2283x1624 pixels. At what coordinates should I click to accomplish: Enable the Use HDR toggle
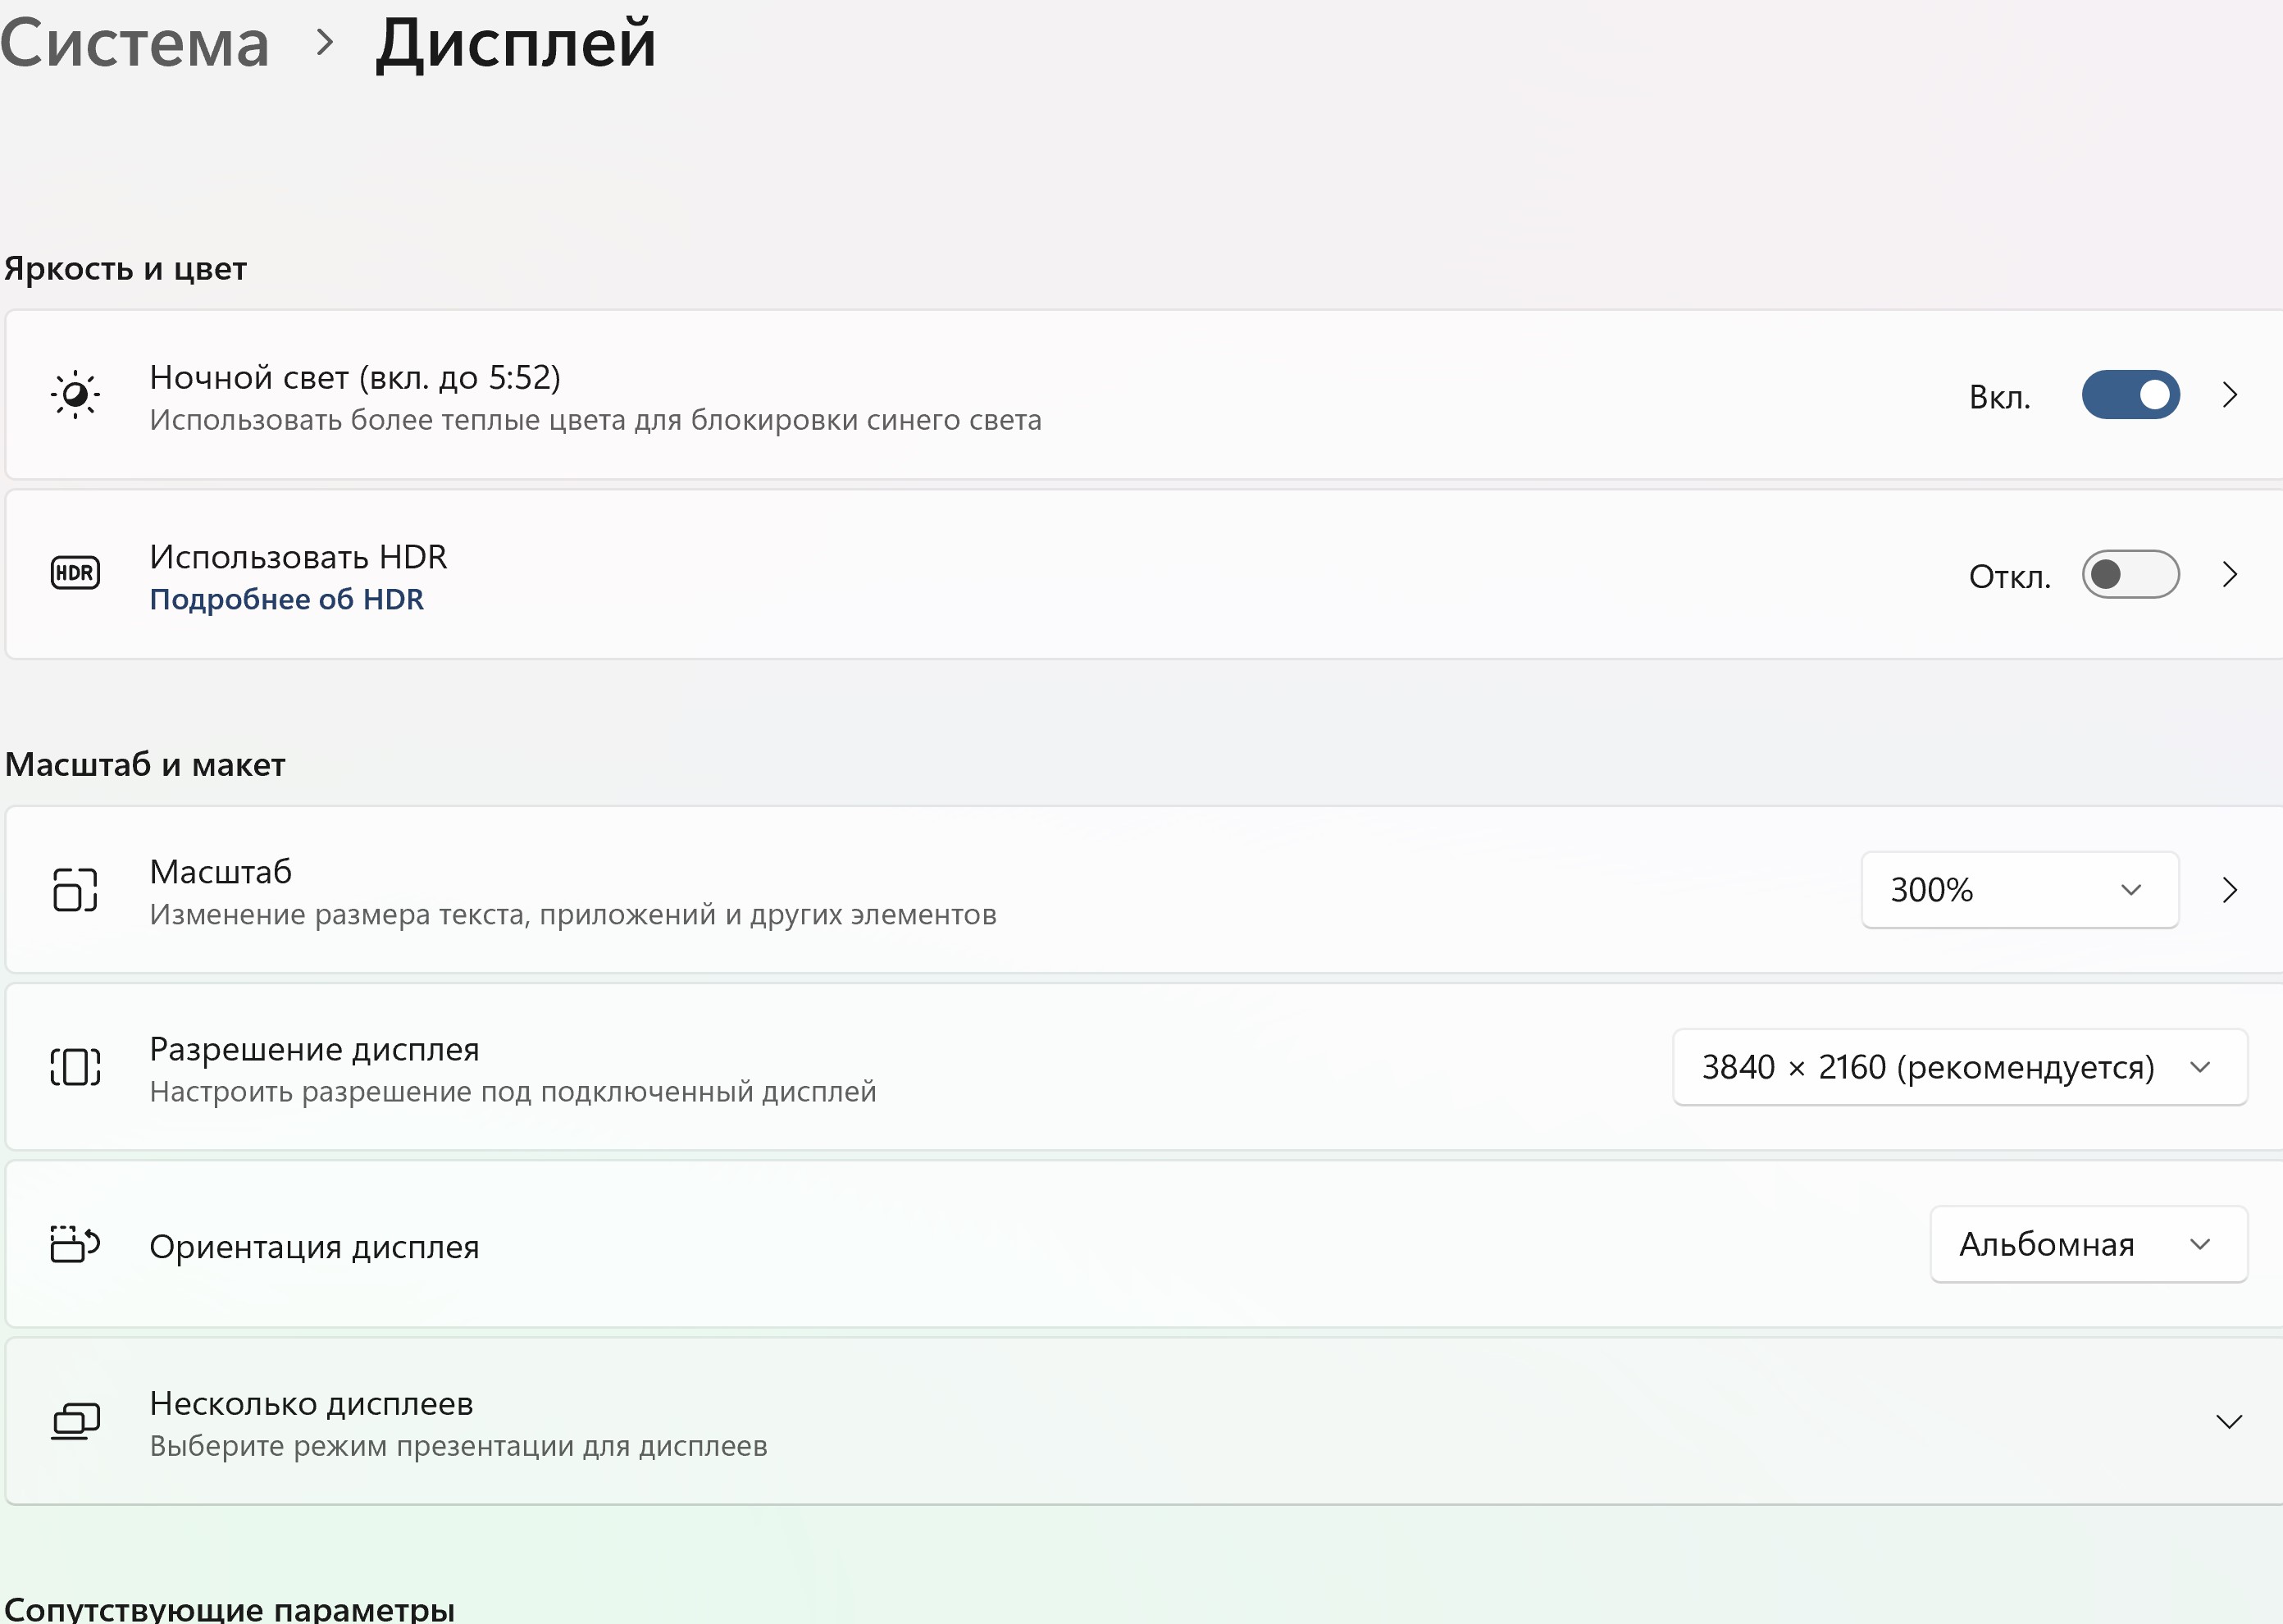pos(2130,574)
